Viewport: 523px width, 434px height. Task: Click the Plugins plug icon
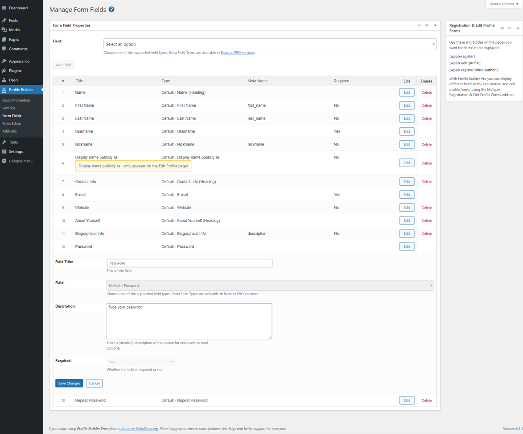point(4,71)
